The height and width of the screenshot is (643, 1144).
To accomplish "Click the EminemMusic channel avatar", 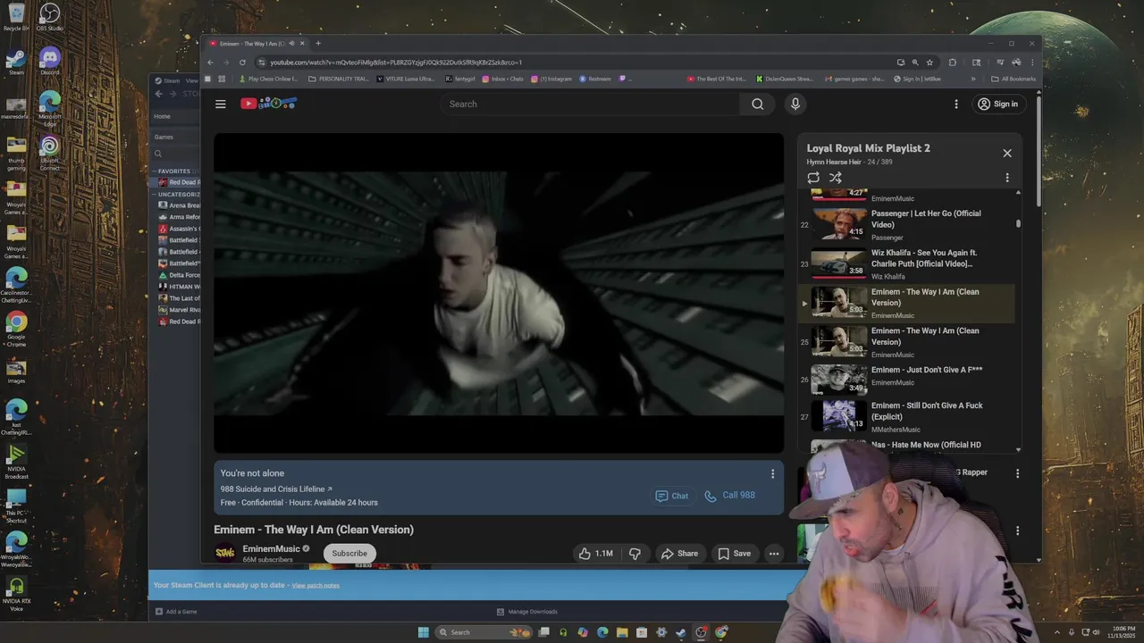I will click(225, 553).
